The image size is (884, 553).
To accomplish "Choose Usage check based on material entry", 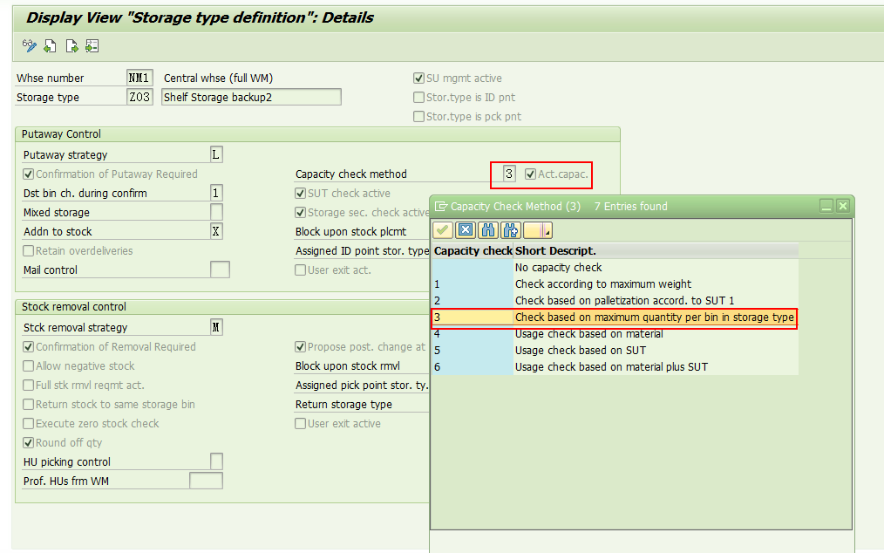I will click(575, 334).
